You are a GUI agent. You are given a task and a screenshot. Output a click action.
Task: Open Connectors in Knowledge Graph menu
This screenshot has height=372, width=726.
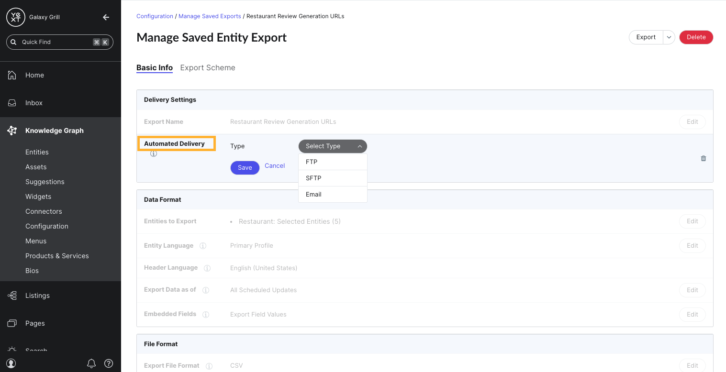(x=44, y=211)
